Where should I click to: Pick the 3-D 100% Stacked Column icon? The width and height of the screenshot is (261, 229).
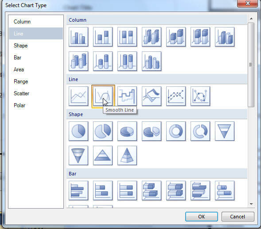[x=200, y=37]
